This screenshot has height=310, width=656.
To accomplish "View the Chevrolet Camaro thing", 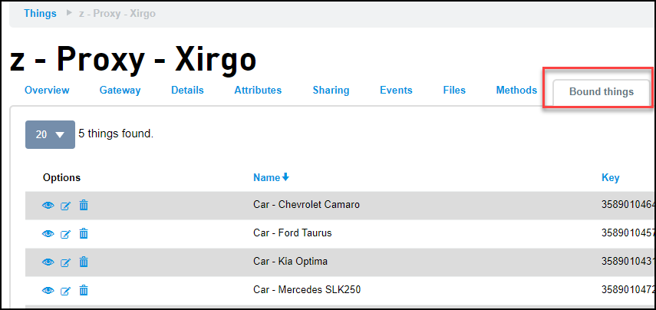I will (x=48, y=205).
